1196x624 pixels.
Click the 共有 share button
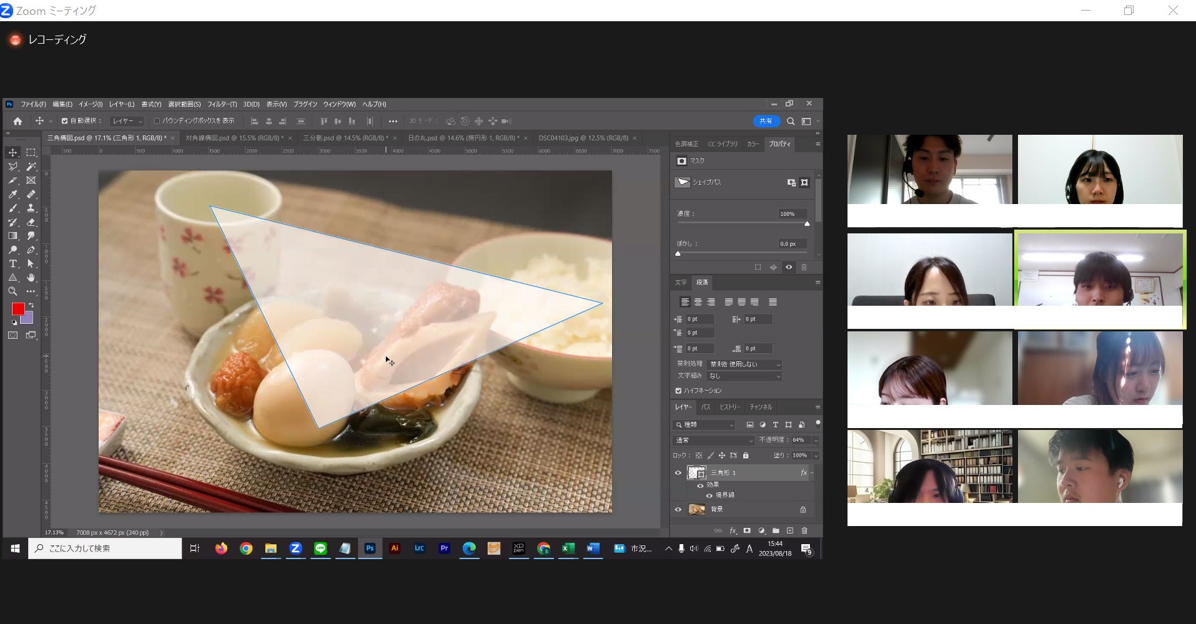766,121
